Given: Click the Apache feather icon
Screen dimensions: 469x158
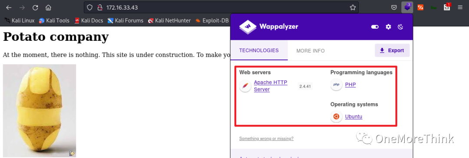Looking at the screenshot, I should (x=245, y=86).
